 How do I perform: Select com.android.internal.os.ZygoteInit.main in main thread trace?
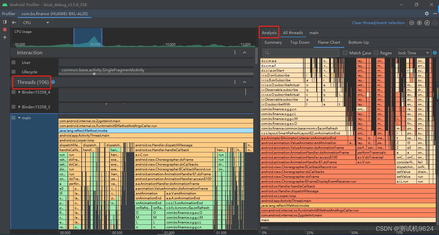pyautogui.click(x=156, y=121)
